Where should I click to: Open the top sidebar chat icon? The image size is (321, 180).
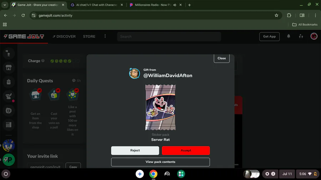pyautogui.click(x=9, y=53)
